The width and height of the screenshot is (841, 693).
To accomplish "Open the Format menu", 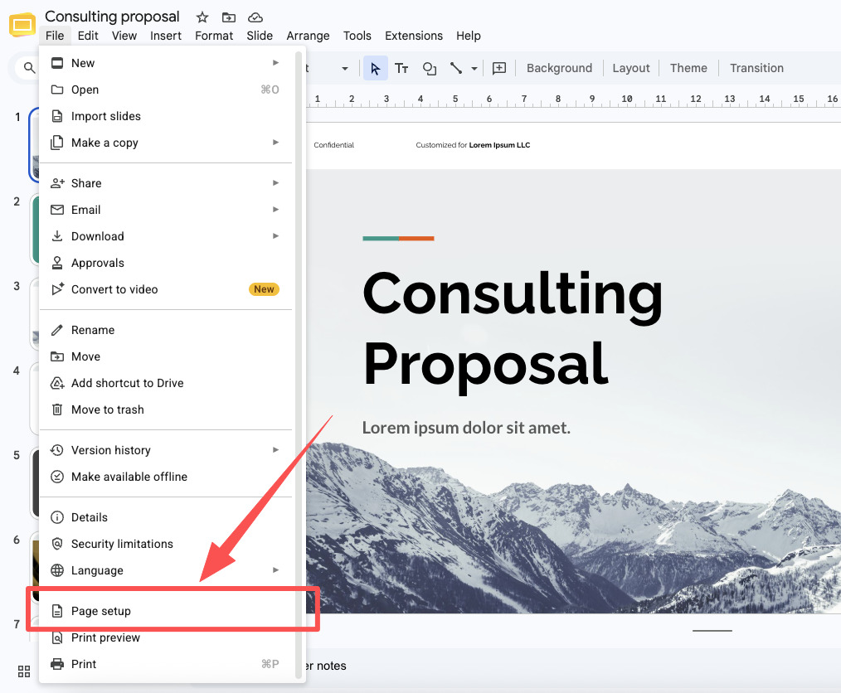I will [214, 36].
